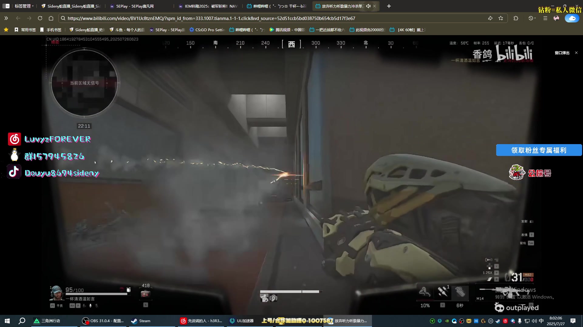The image size is (583, 327).
Task: Open the blue cloud assistant button
Action: (572, 18)
